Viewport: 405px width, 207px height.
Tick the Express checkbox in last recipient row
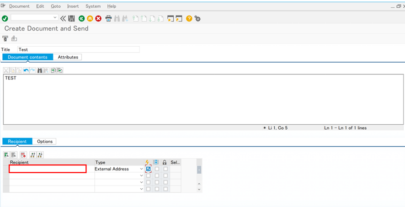point(148,189)
